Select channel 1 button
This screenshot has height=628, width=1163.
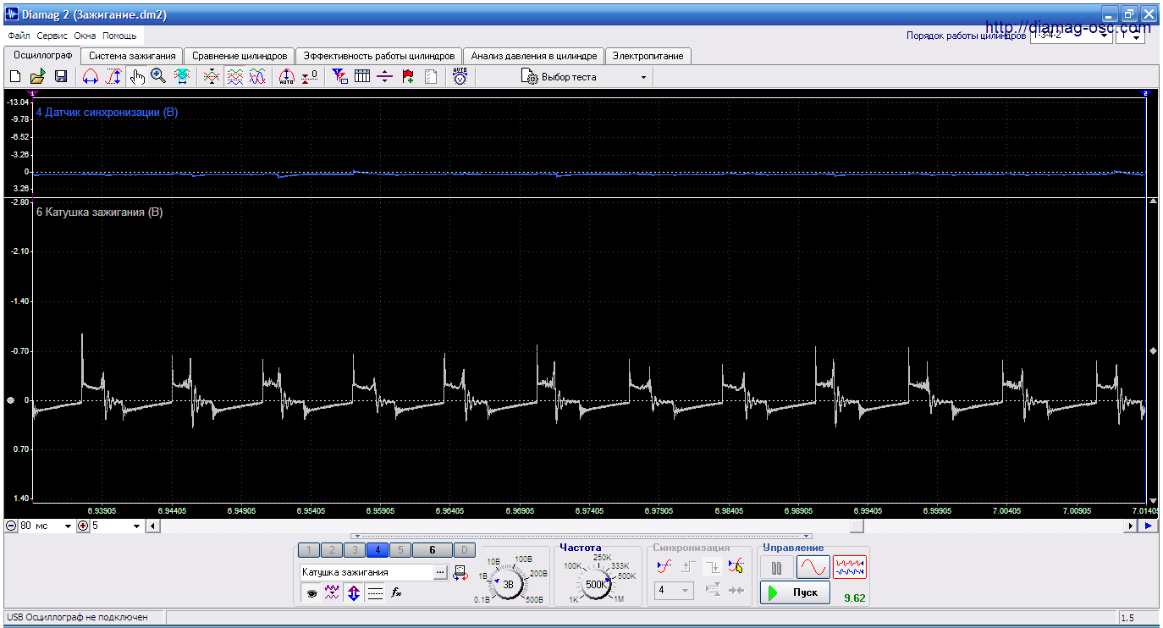coord(310,550)
